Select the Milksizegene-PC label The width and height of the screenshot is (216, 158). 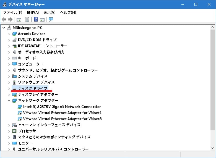point(27,28)
